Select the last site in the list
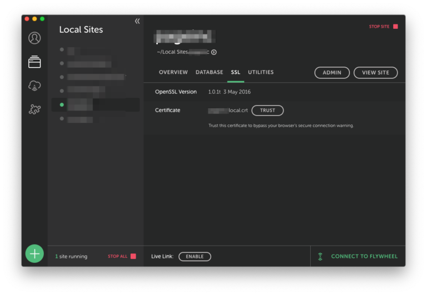 tap(79, 119)
